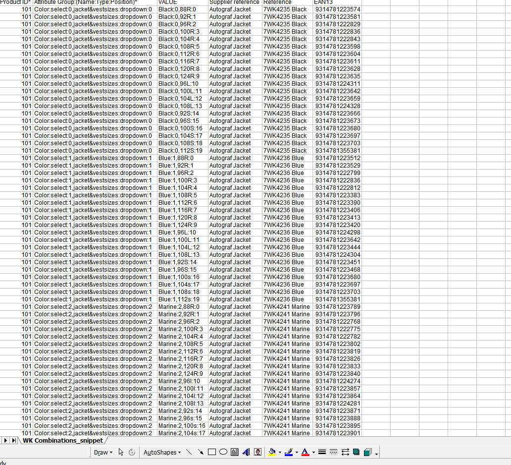The width and height of the screenshot is (511, 465).
Task: Select cell with value Marine:2,104s:17
Action: click(x=182, y=433)
